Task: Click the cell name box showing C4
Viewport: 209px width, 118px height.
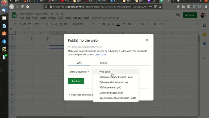Action: tap(17, 29)
